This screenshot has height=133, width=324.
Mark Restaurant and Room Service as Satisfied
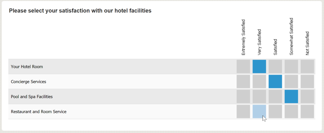point(275,111)
